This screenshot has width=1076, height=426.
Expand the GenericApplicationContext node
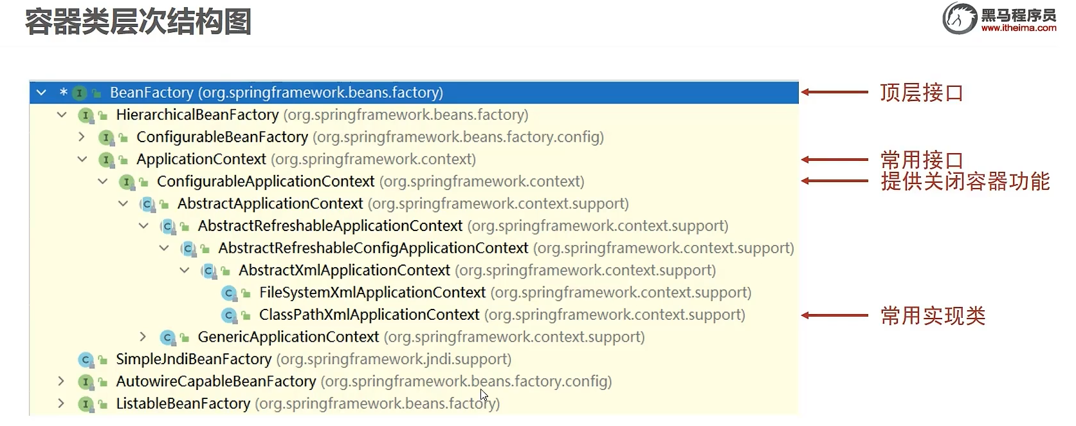143,337
